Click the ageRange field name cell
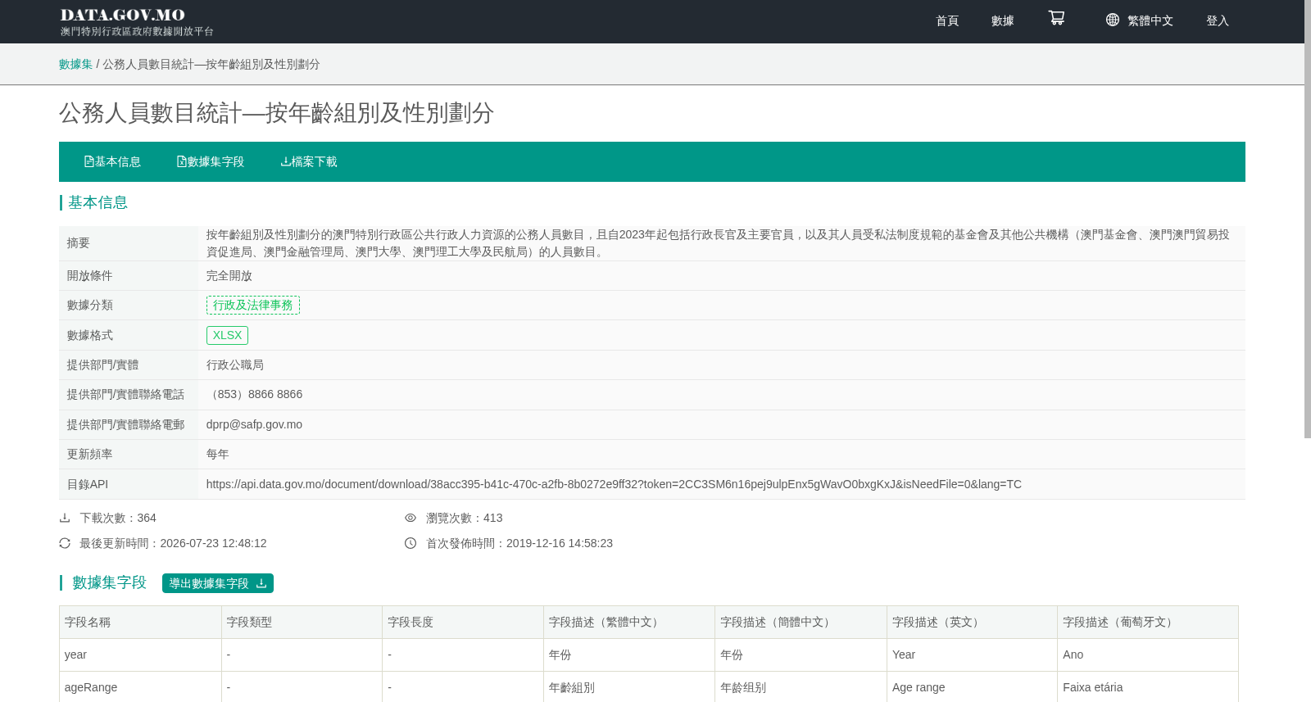The image size is (1311, 702). pyautogui.click(x=140, y=687)
